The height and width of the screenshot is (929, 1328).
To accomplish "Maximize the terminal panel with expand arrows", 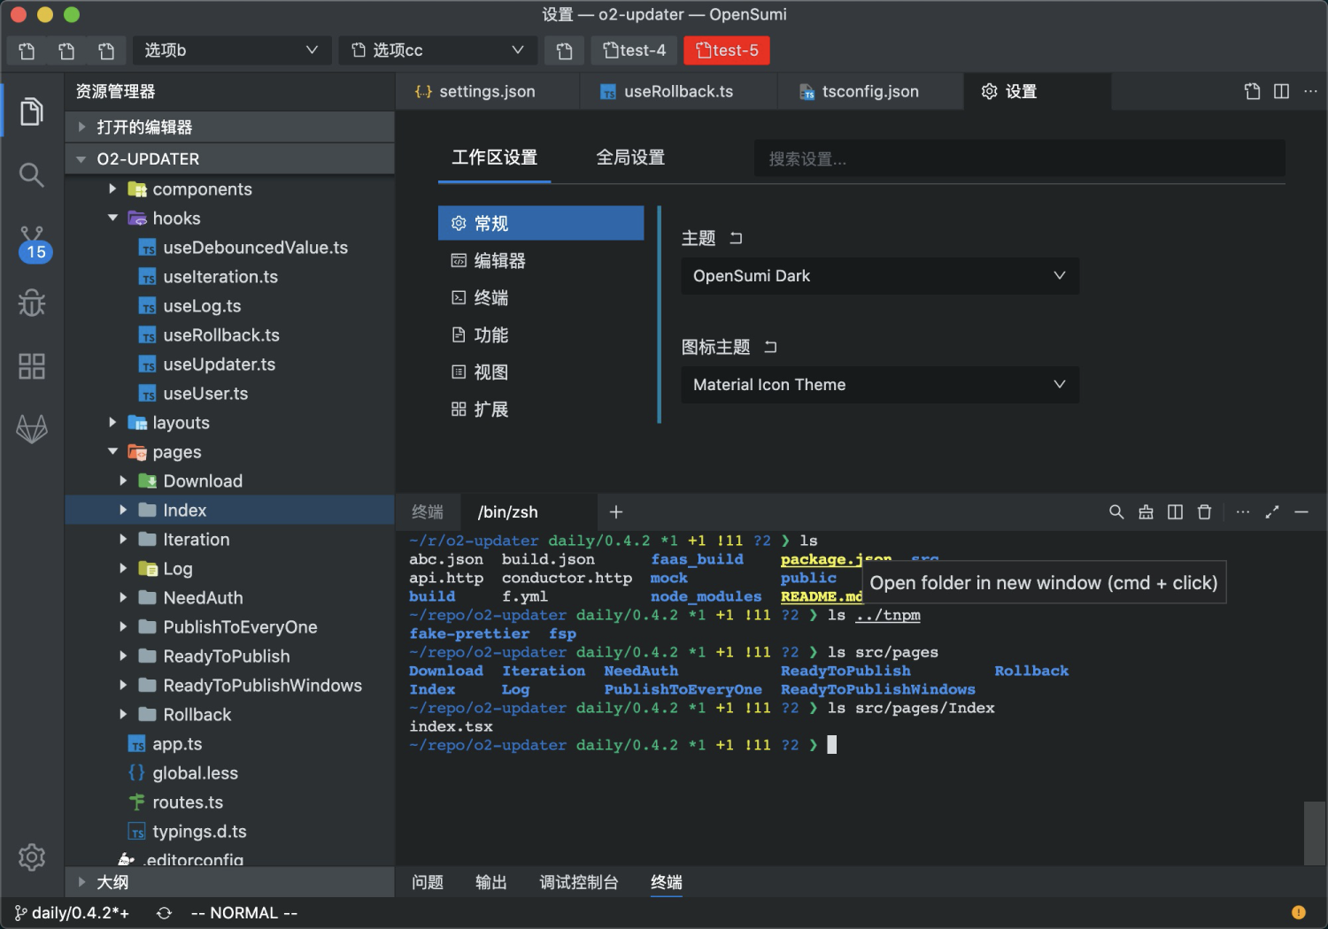I will [x=1272, y=511].
